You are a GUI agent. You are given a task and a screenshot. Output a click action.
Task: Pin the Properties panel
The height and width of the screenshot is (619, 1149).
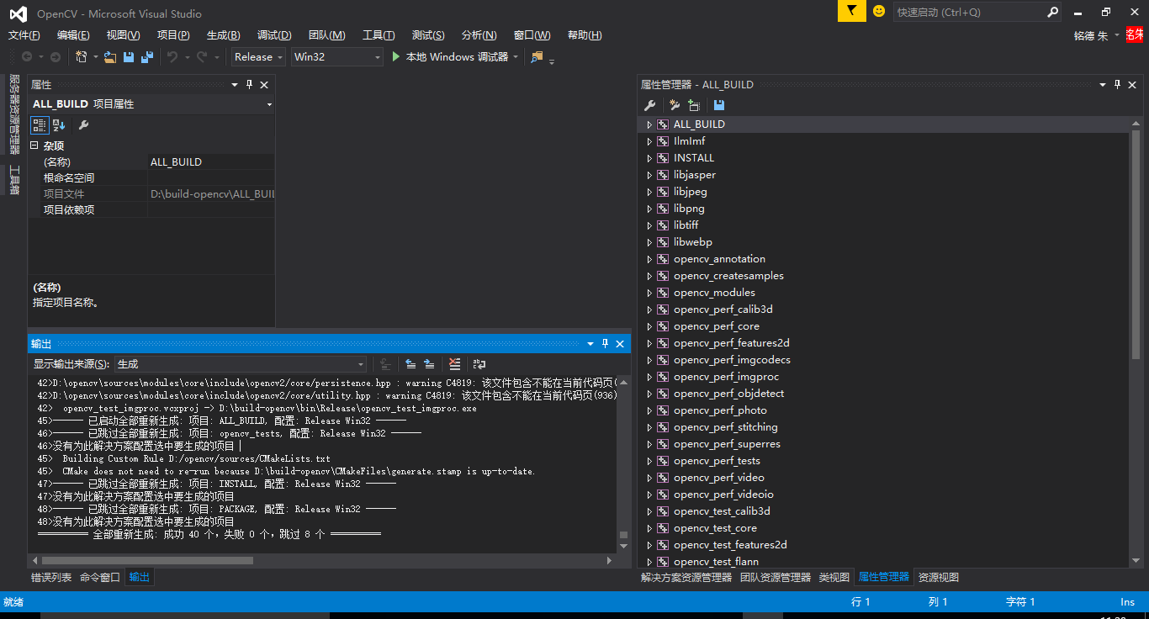click(x=249, y=85)
